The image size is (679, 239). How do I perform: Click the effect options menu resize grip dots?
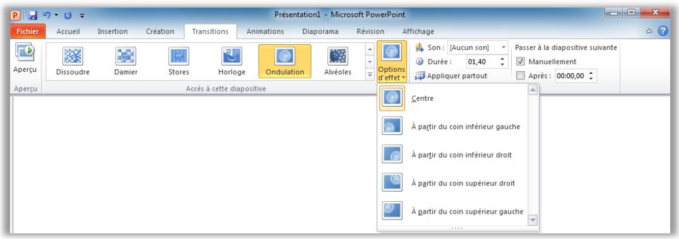pyautogui.click(x=458, y=228)
